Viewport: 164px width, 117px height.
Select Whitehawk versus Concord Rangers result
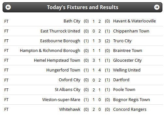click(83, 110)
